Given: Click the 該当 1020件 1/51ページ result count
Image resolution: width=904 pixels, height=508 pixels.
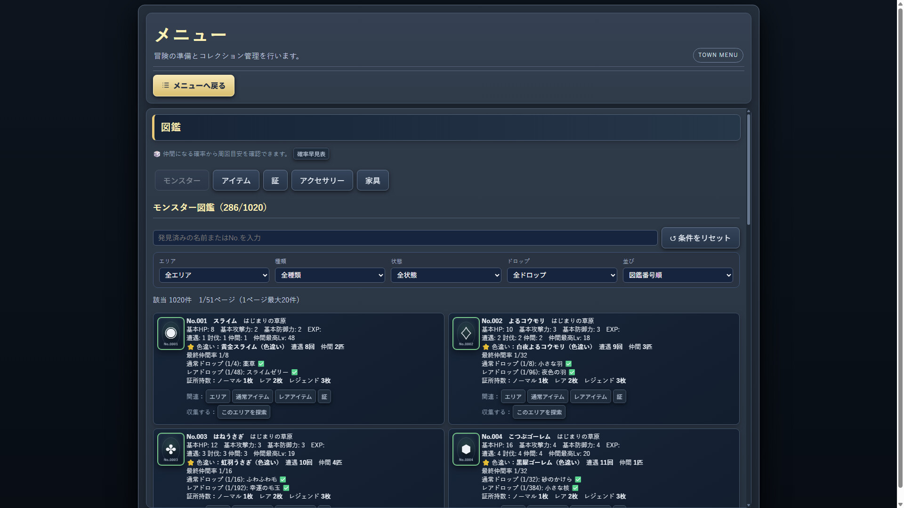Looking at the screenshot, I should point(228,300).
